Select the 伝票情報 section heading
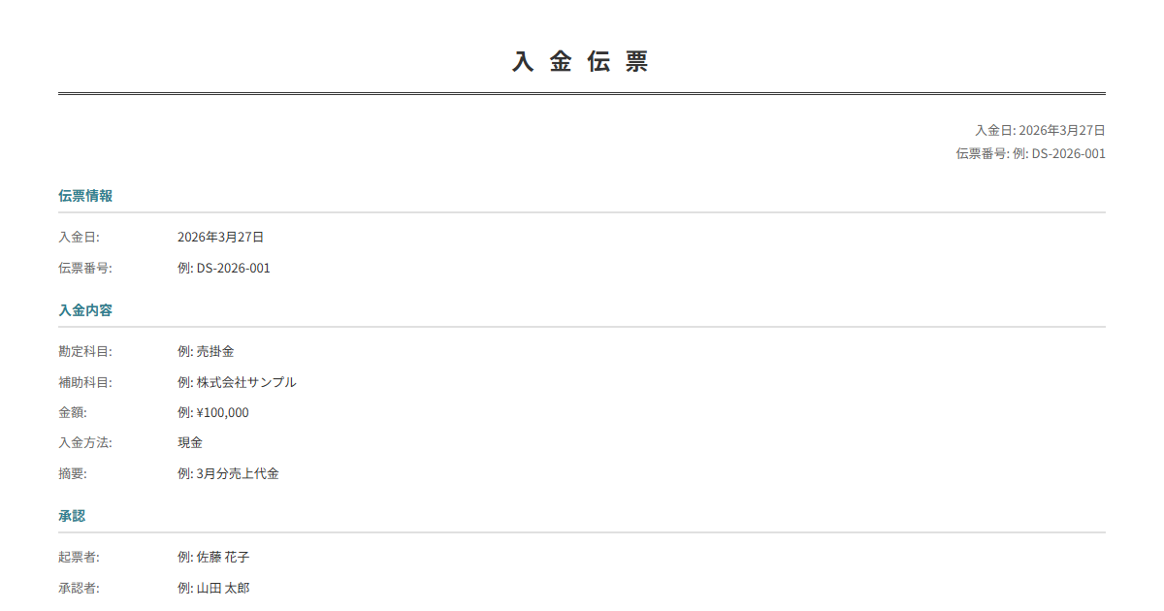This screenshot has width=1164, height=611. (x=85, y=196)
